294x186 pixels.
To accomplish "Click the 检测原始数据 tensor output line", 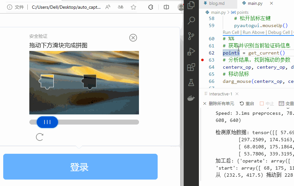I will click(x=255, y=132).
